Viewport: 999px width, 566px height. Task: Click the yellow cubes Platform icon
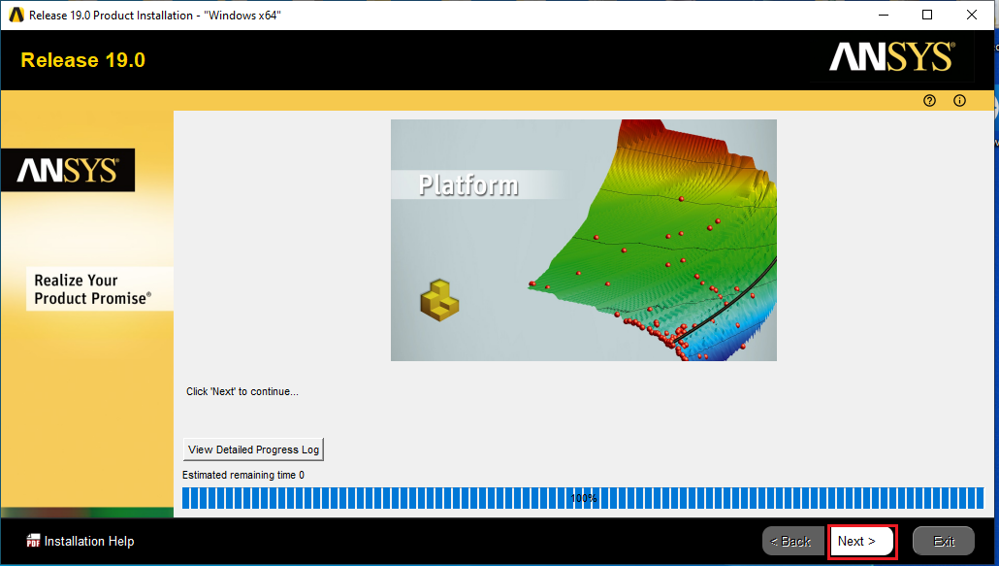[x=439, y=300]
